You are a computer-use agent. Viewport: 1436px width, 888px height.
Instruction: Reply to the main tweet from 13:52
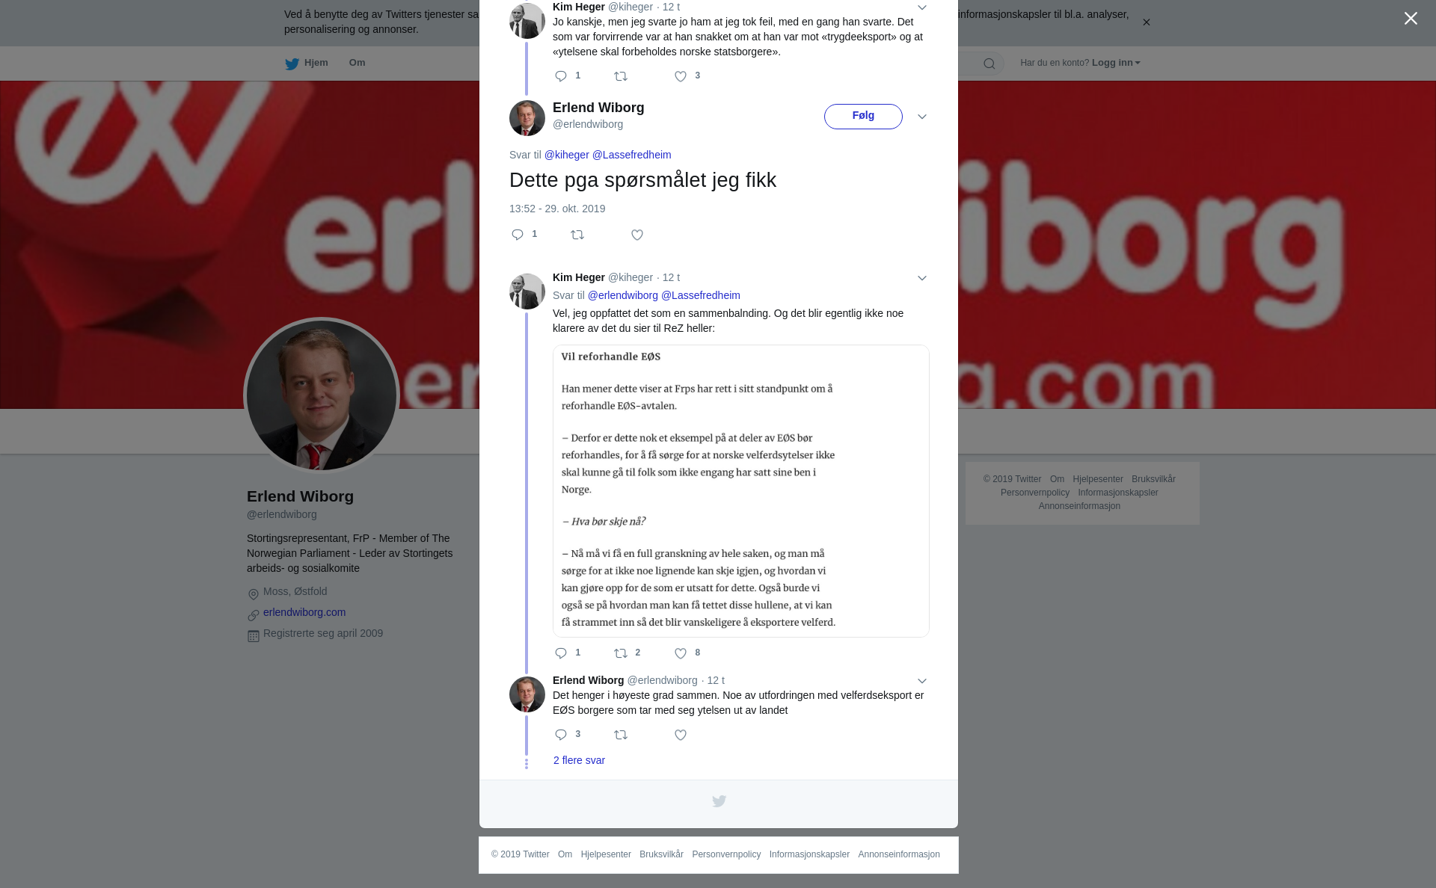pos(518,235)
